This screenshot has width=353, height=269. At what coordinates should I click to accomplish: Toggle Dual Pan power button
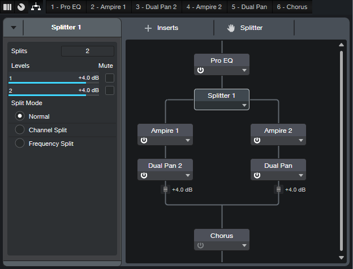click(257, 175)
